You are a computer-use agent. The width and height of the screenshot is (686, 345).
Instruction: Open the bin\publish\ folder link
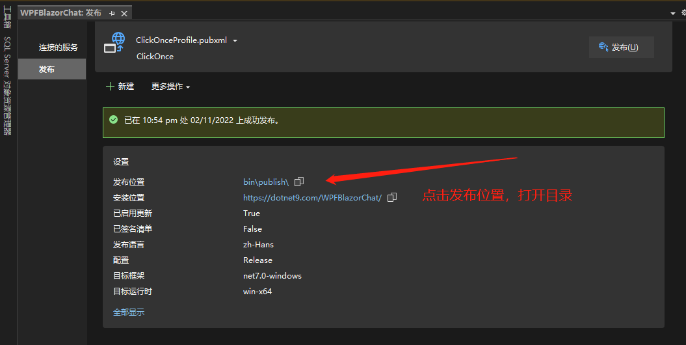(x=266, y=182)
